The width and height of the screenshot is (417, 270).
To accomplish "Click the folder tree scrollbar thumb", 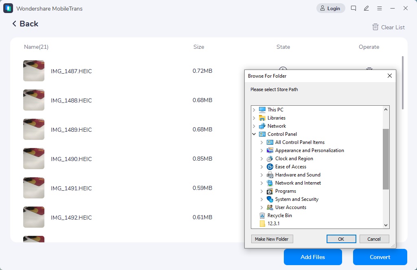I will 386,159.
